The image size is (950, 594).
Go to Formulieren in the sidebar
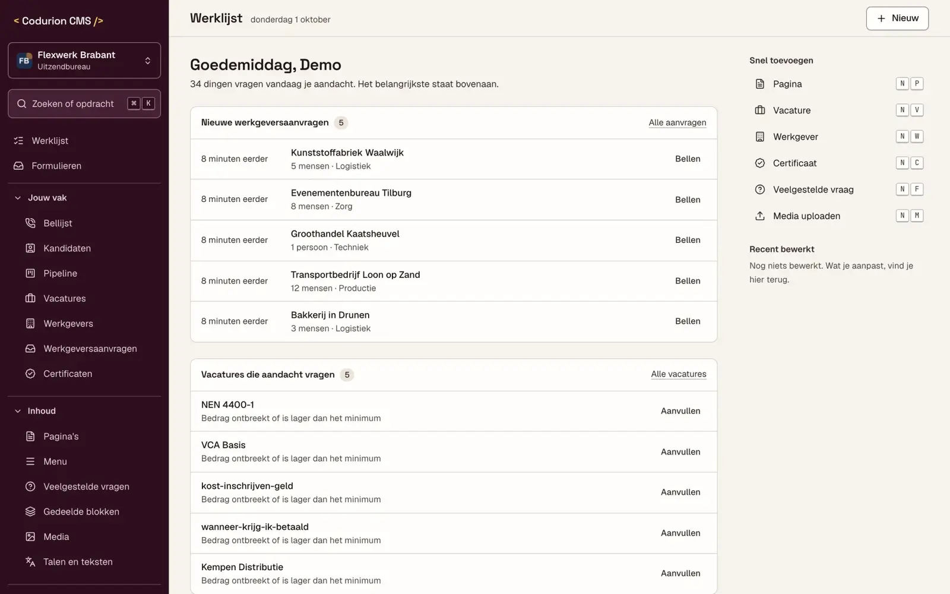[x=84, y=166]
